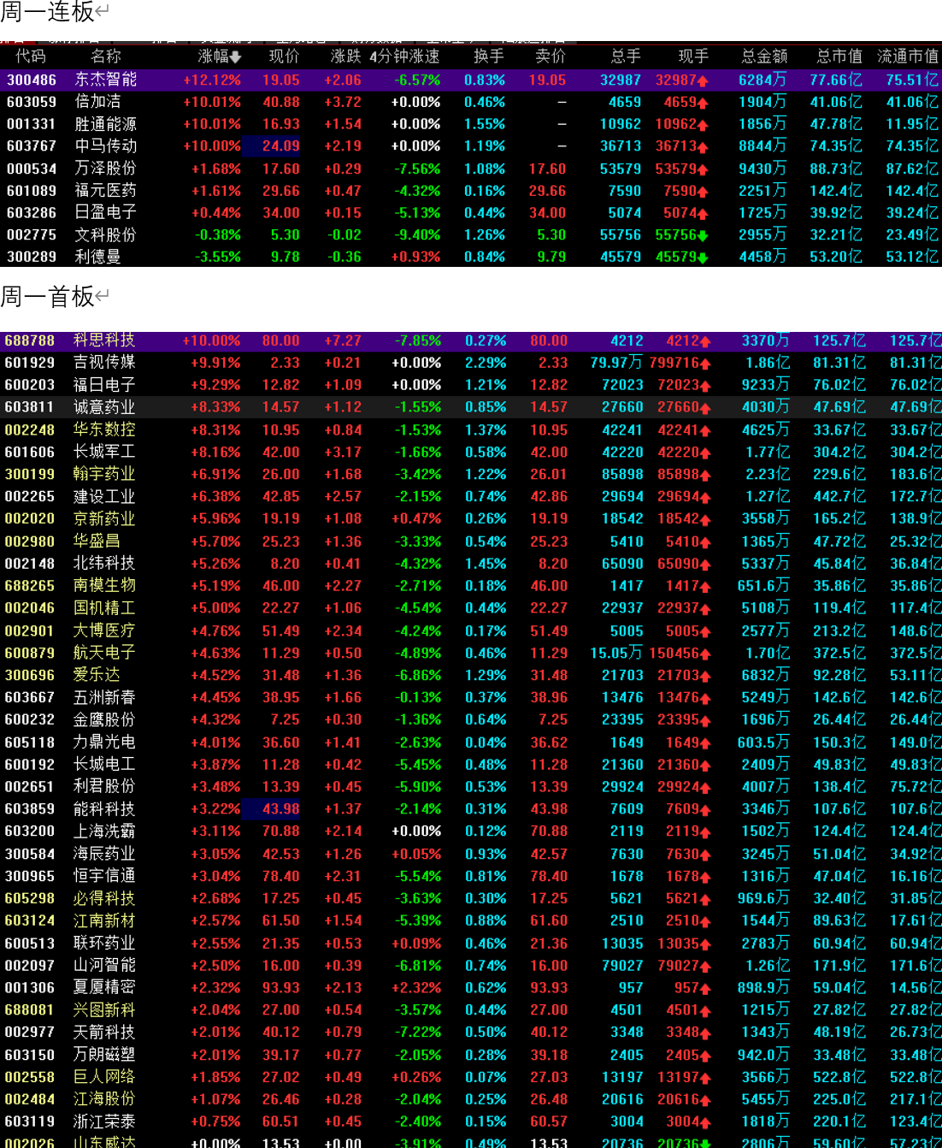Sort by the 现价 column header
The height and width of the screenshot is (1148, 942).
pyautogui.click(x=284, y=56)
